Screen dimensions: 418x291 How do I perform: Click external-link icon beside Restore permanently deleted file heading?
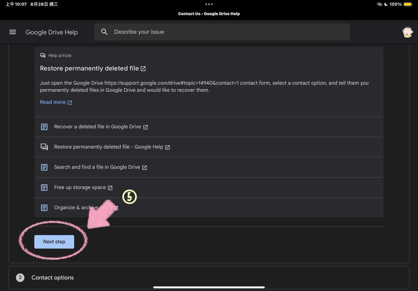143,69
